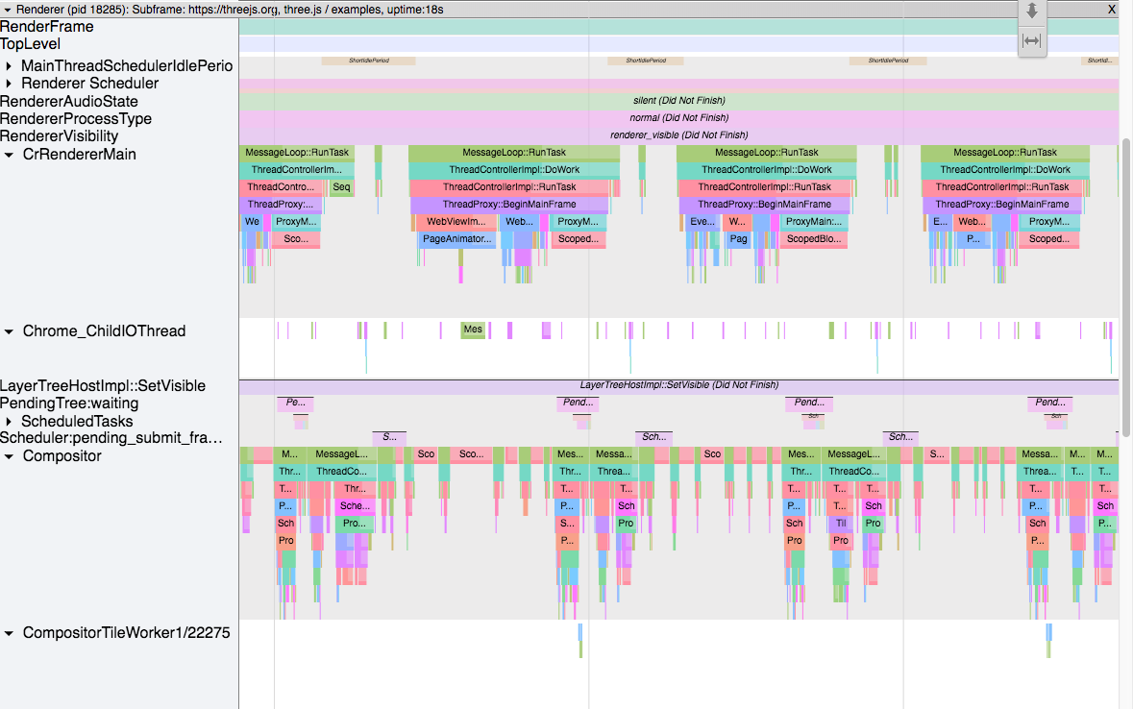Select the 'renderer_visible (Did Not Finish)' bar
1133x709 pixels.
point(678,135)
